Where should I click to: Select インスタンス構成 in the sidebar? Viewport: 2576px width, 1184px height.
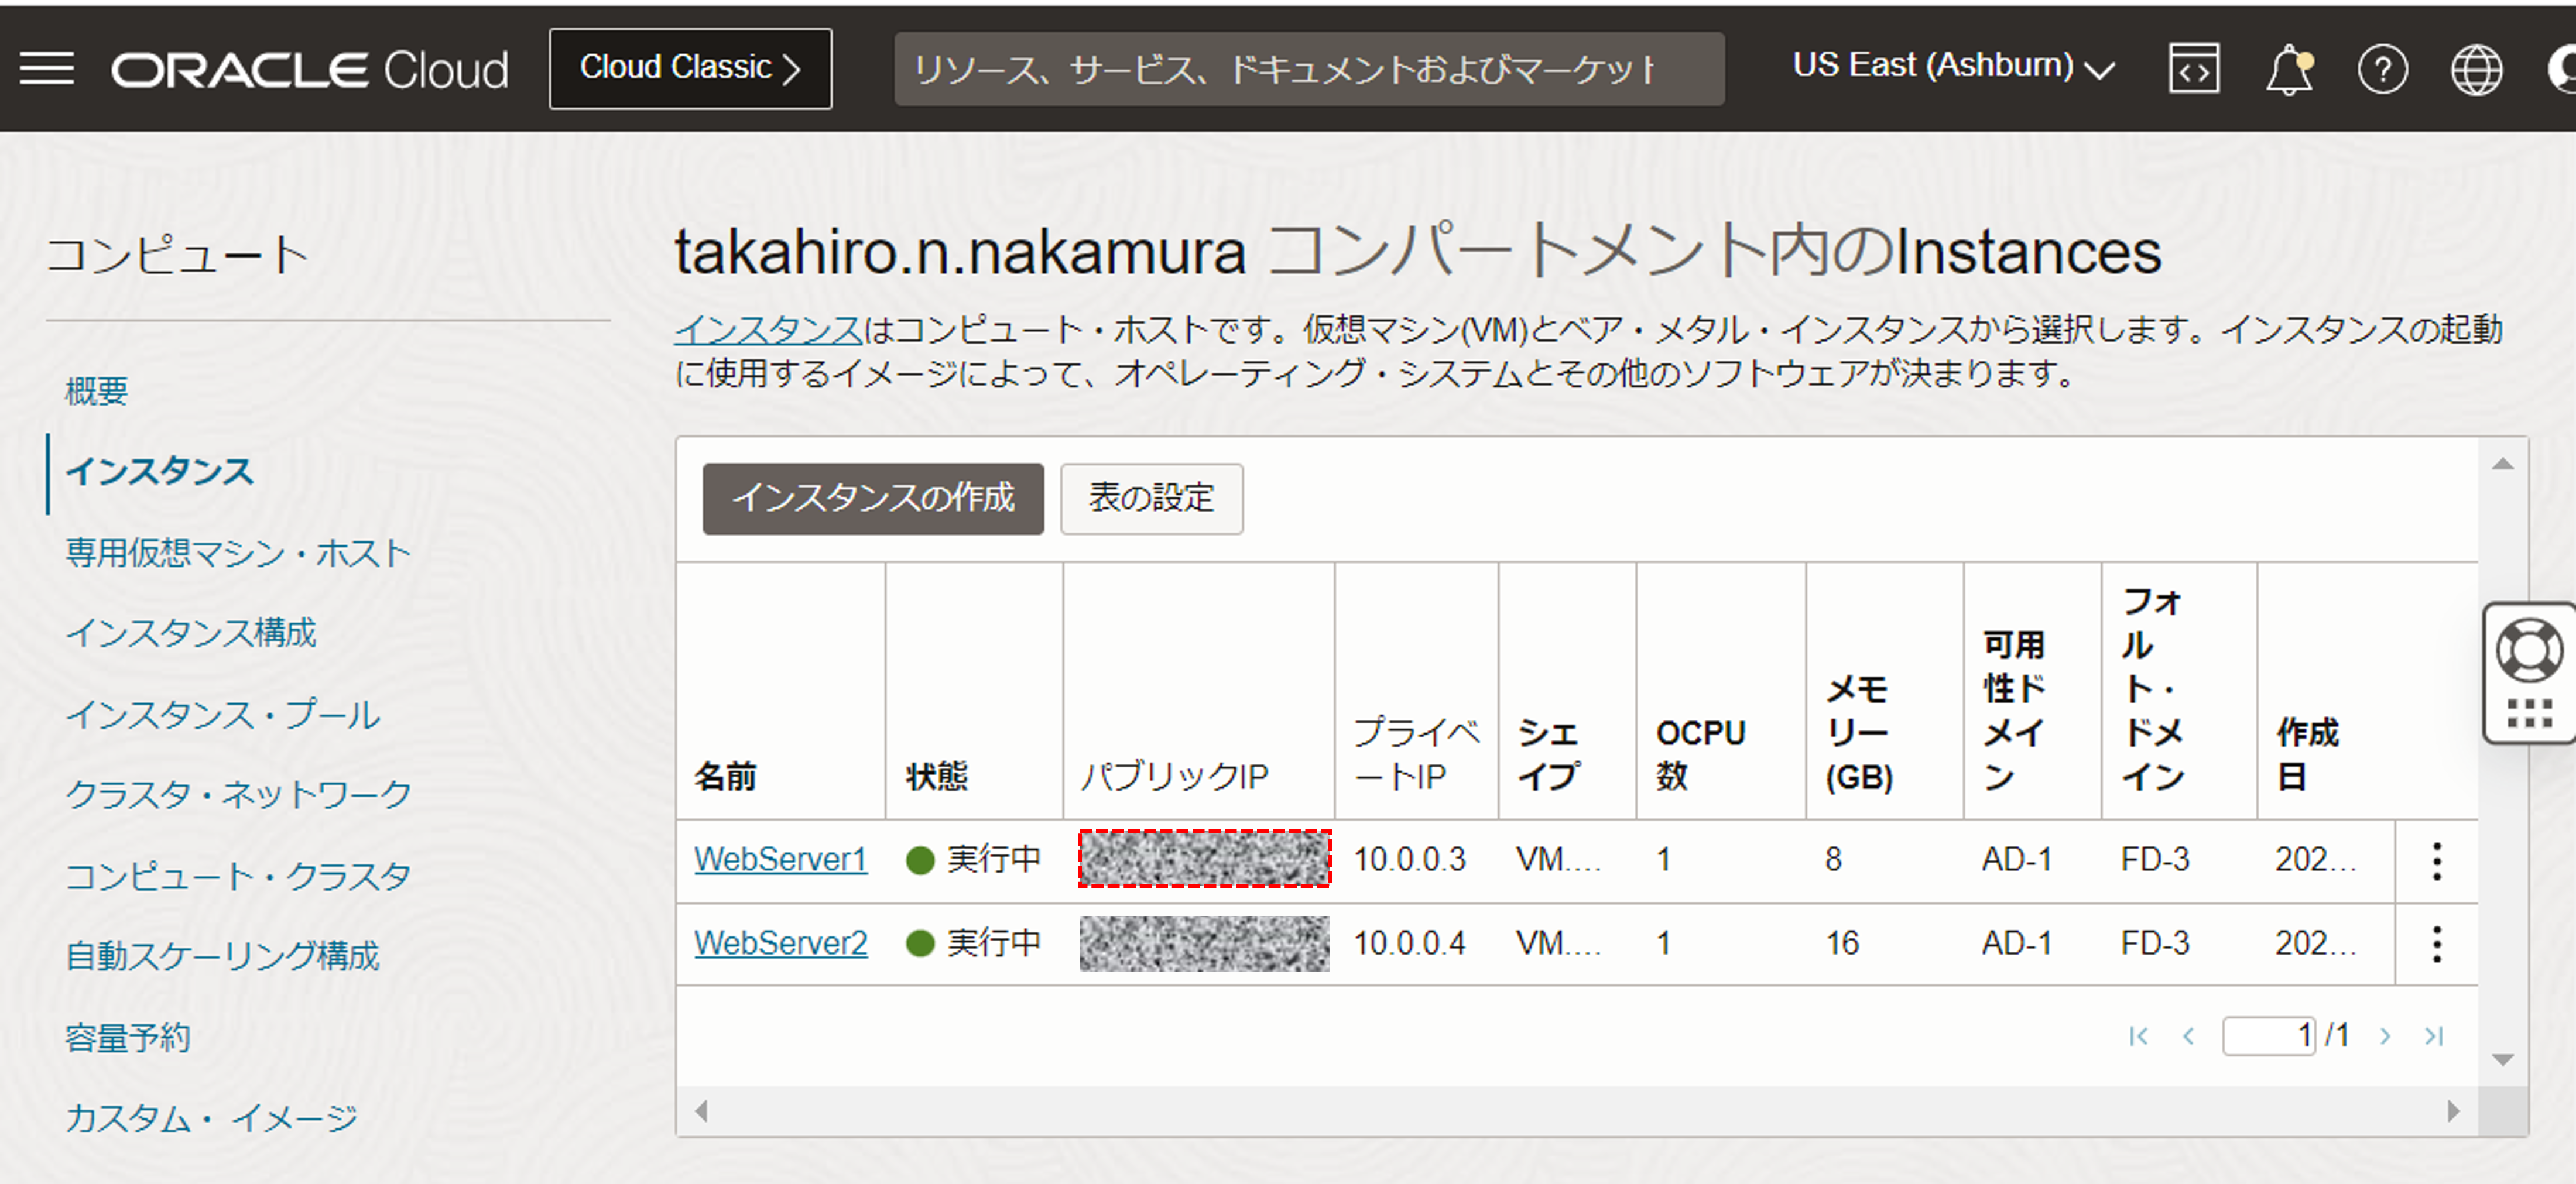click(191, 633)
